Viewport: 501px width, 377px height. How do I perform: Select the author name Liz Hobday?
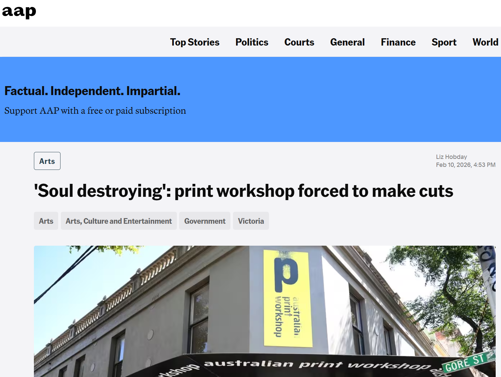coord(451,157)
